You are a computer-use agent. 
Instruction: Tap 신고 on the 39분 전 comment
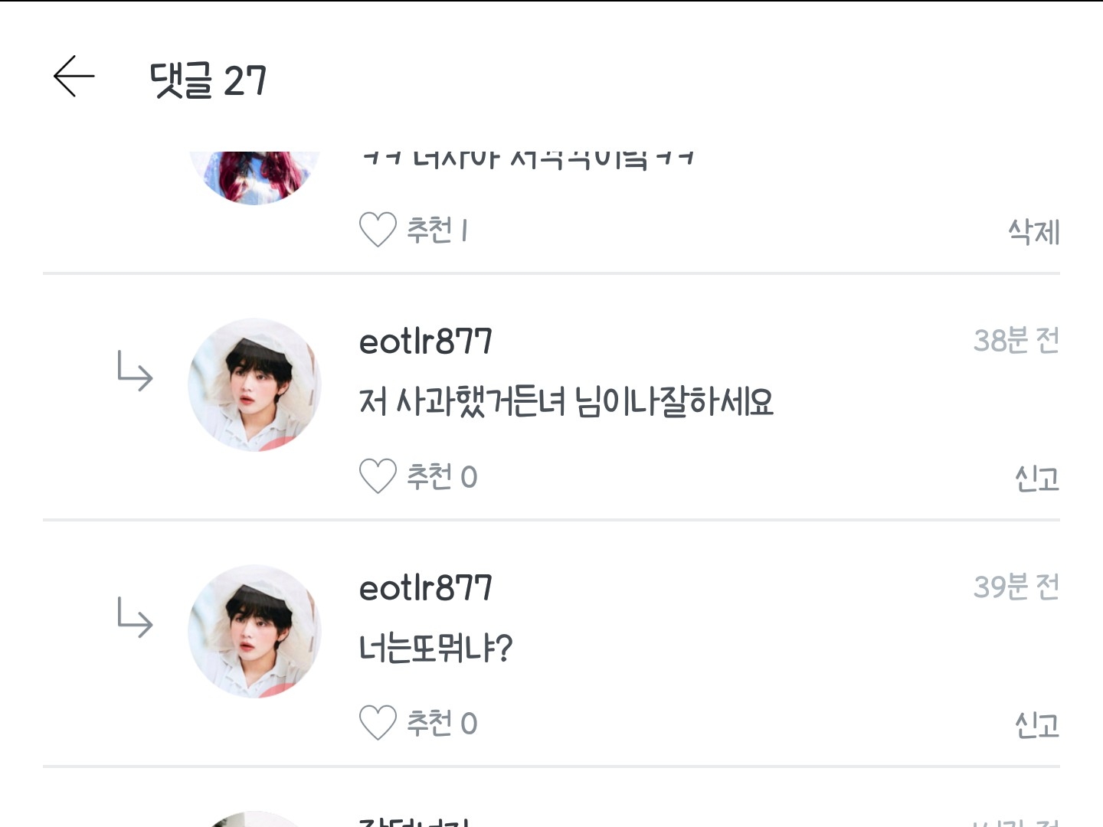pos(1036,724)
